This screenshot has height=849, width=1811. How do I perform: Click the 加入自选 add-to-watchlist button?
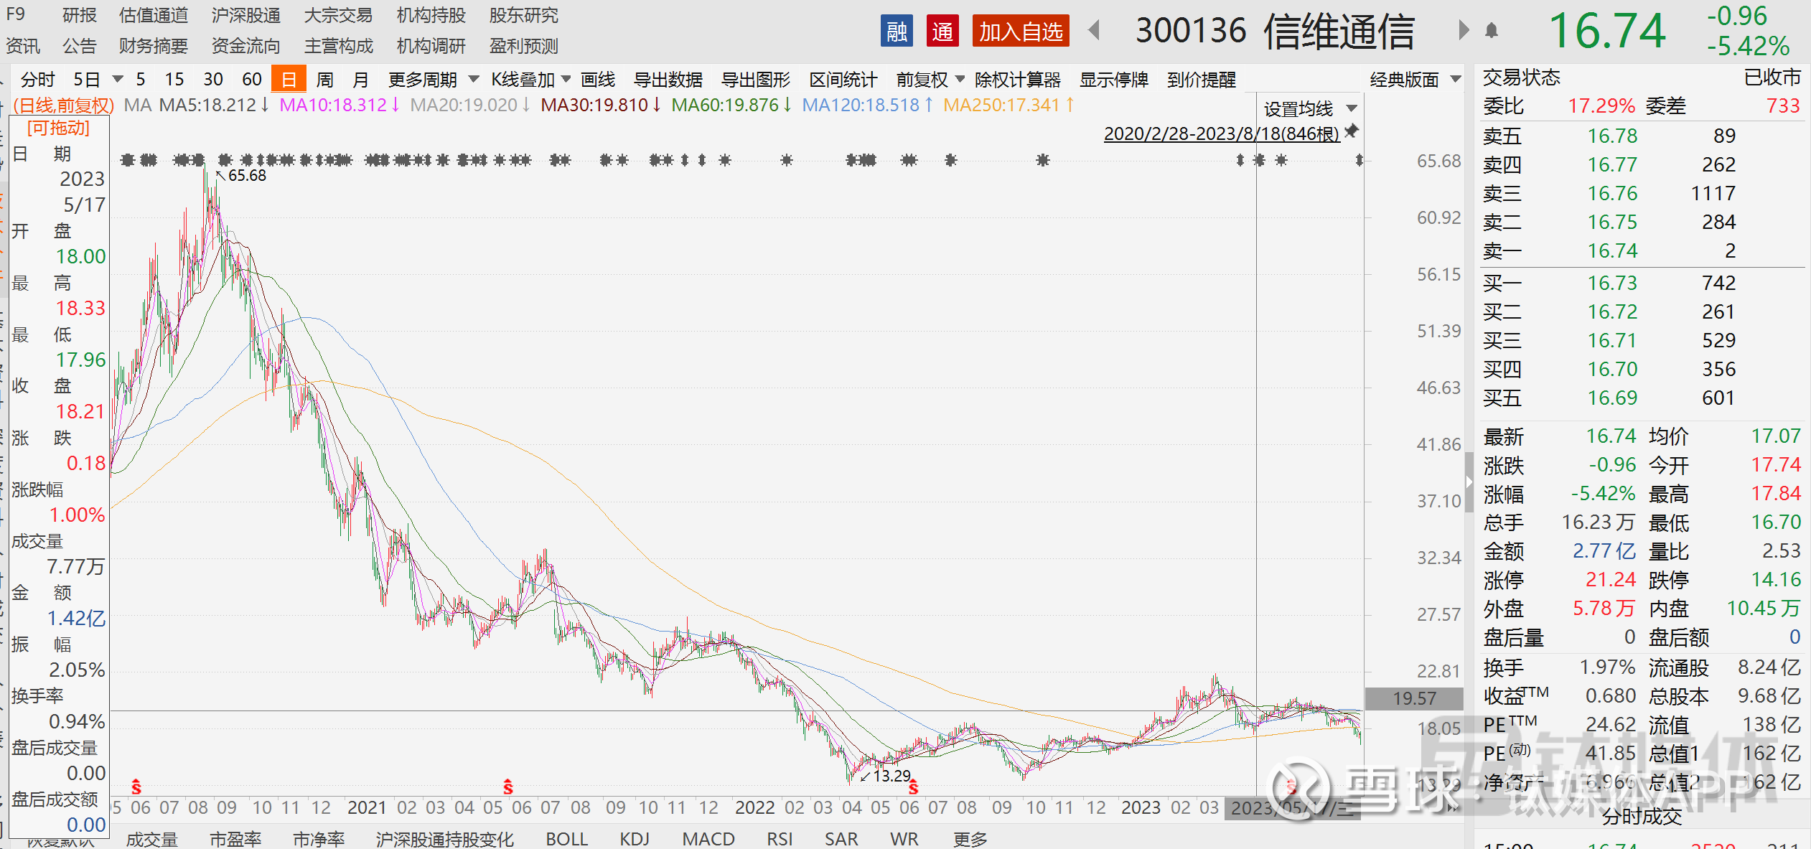point(1020,32)
